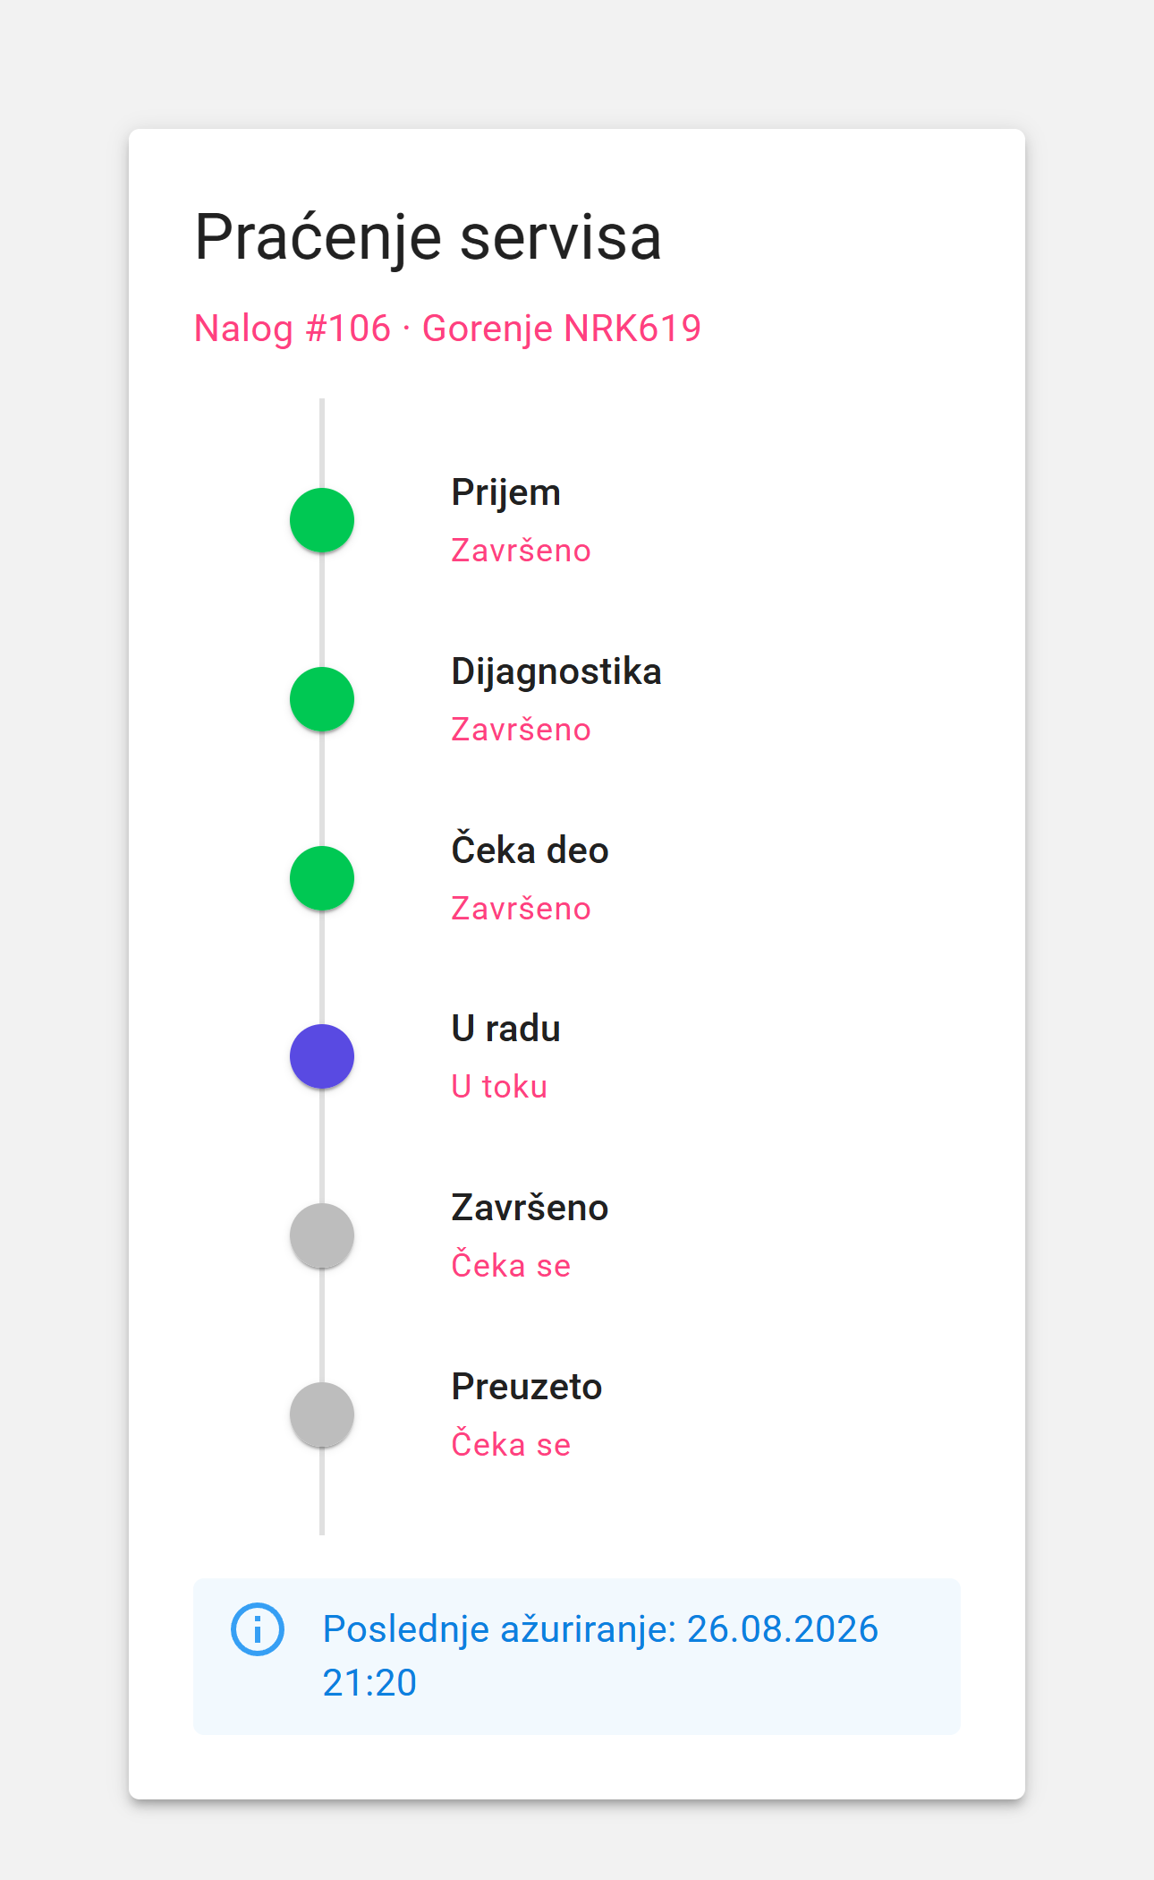Click the U toku status text
The image size is (1154, 1880).
tap(499, 1087)
